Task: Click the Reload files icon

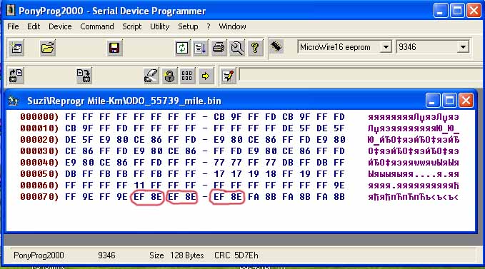Action: (x=182, y=48)
